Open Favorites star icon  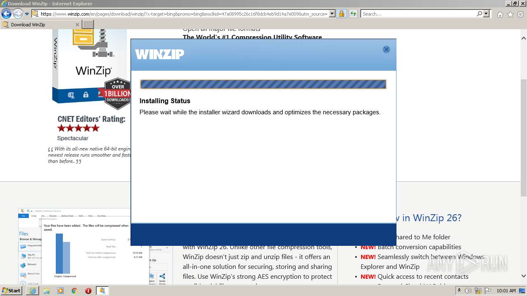(510, 14)
